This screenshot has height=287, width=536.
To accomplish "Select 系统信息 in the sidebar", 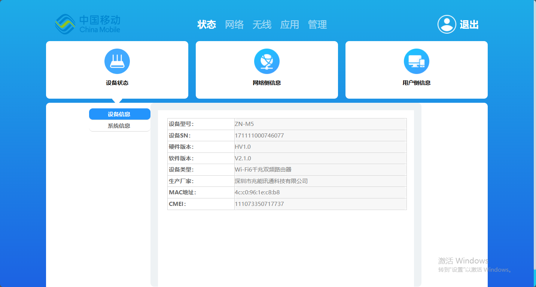I will coord(119,126).
